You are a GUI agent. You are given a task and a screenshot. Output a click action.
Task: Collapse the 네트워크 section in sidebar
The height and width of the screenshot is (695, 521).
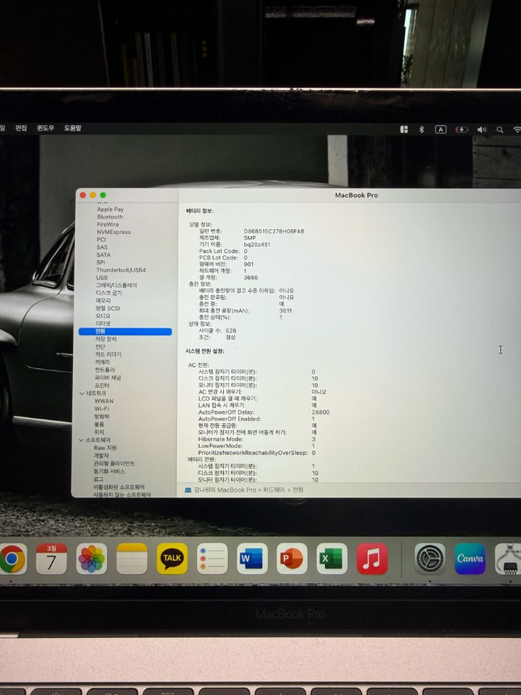coord(82,393)
